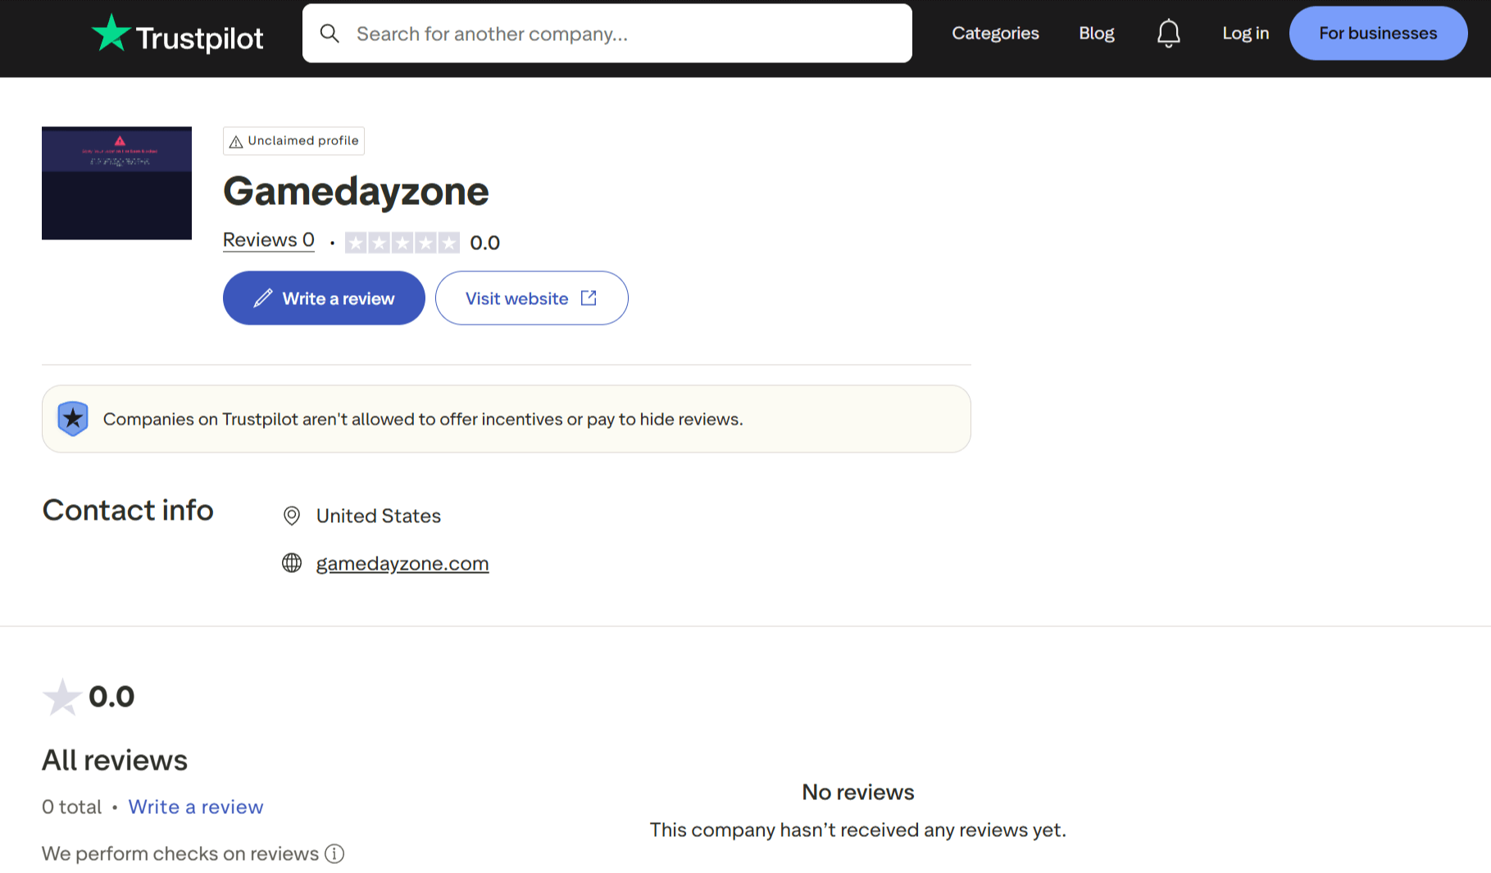This screenshot has height=873, width=1491.
Task: Open notifications bell icon
Action: 1168,34
